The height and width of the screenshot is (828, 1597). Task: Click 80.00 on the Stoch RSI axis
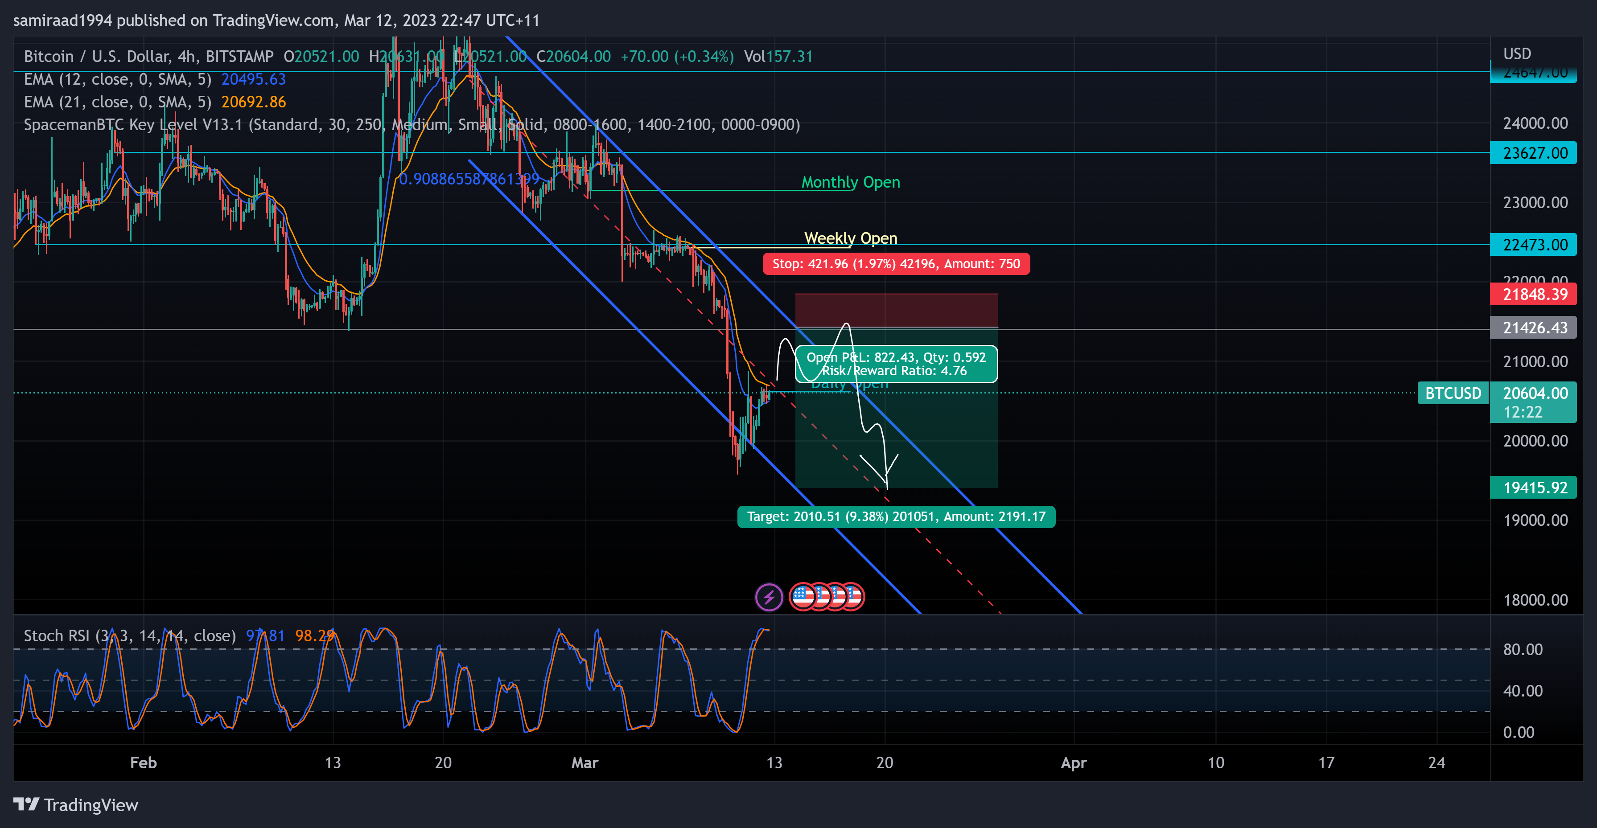click(1523, 649)
